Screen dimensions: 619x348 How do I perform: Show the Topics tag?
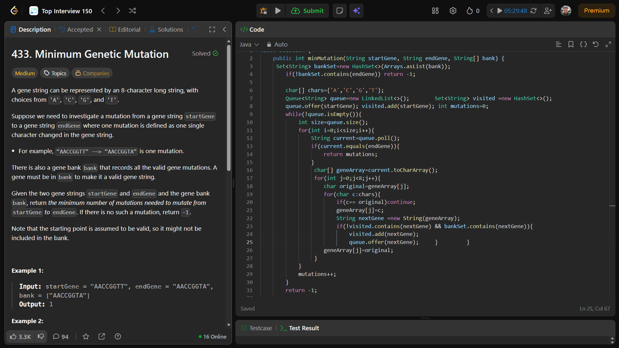pyautogui.click(x=55, y=73)
